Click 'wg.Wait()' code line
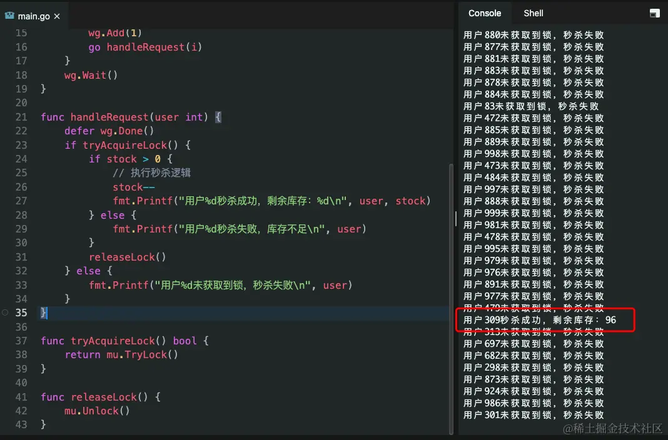The image size is (668, 440). pyautogui.click(x=91, y=76)
